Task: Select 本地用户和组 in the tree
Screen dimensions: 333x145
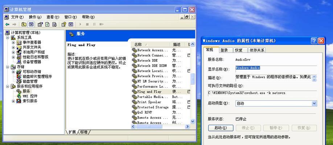Action: pos(34,52)
